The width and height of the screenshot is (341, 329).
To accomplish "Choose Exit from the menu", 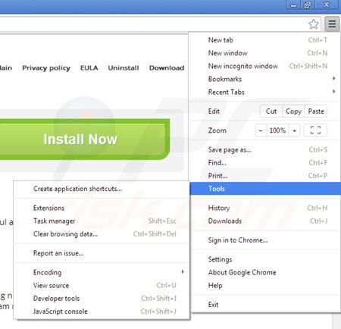I will 264,305.
